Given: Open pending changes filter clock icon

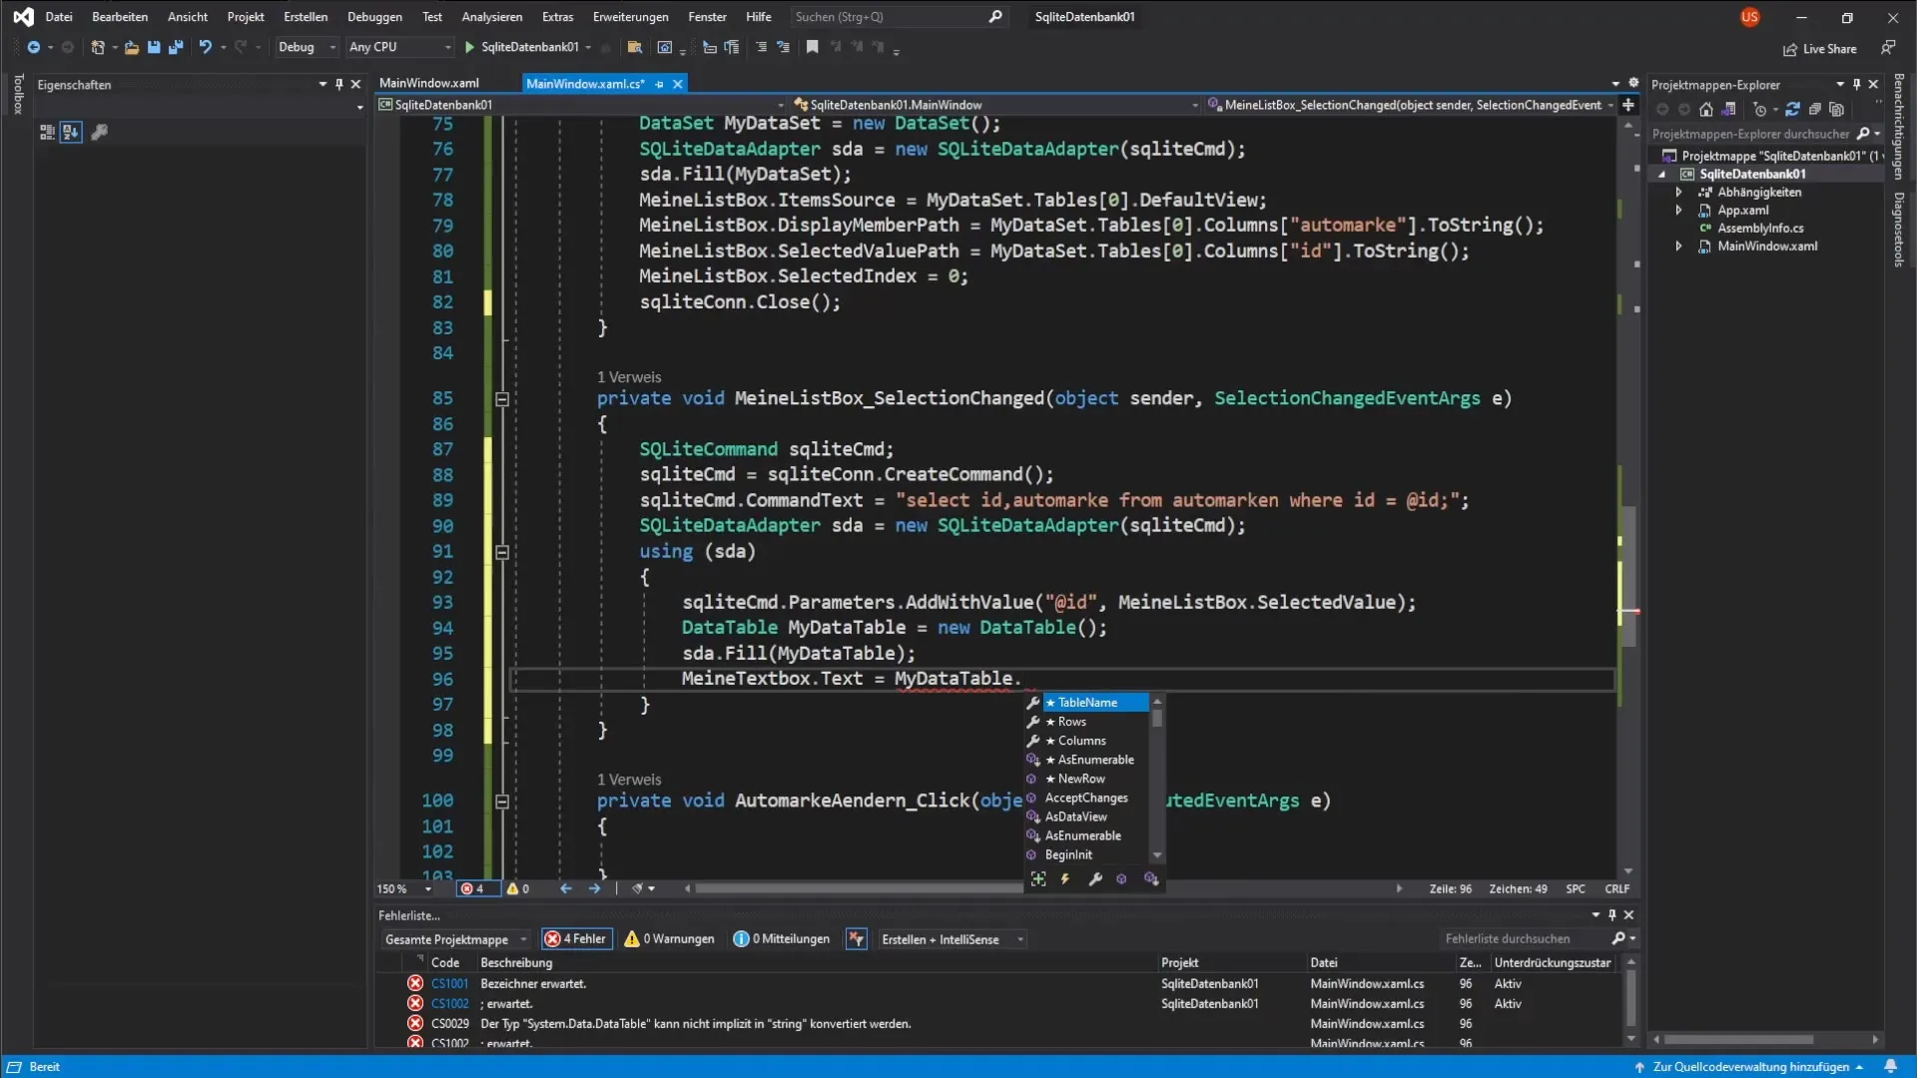Looking at the screenshot, I should tap(1760, 110).
